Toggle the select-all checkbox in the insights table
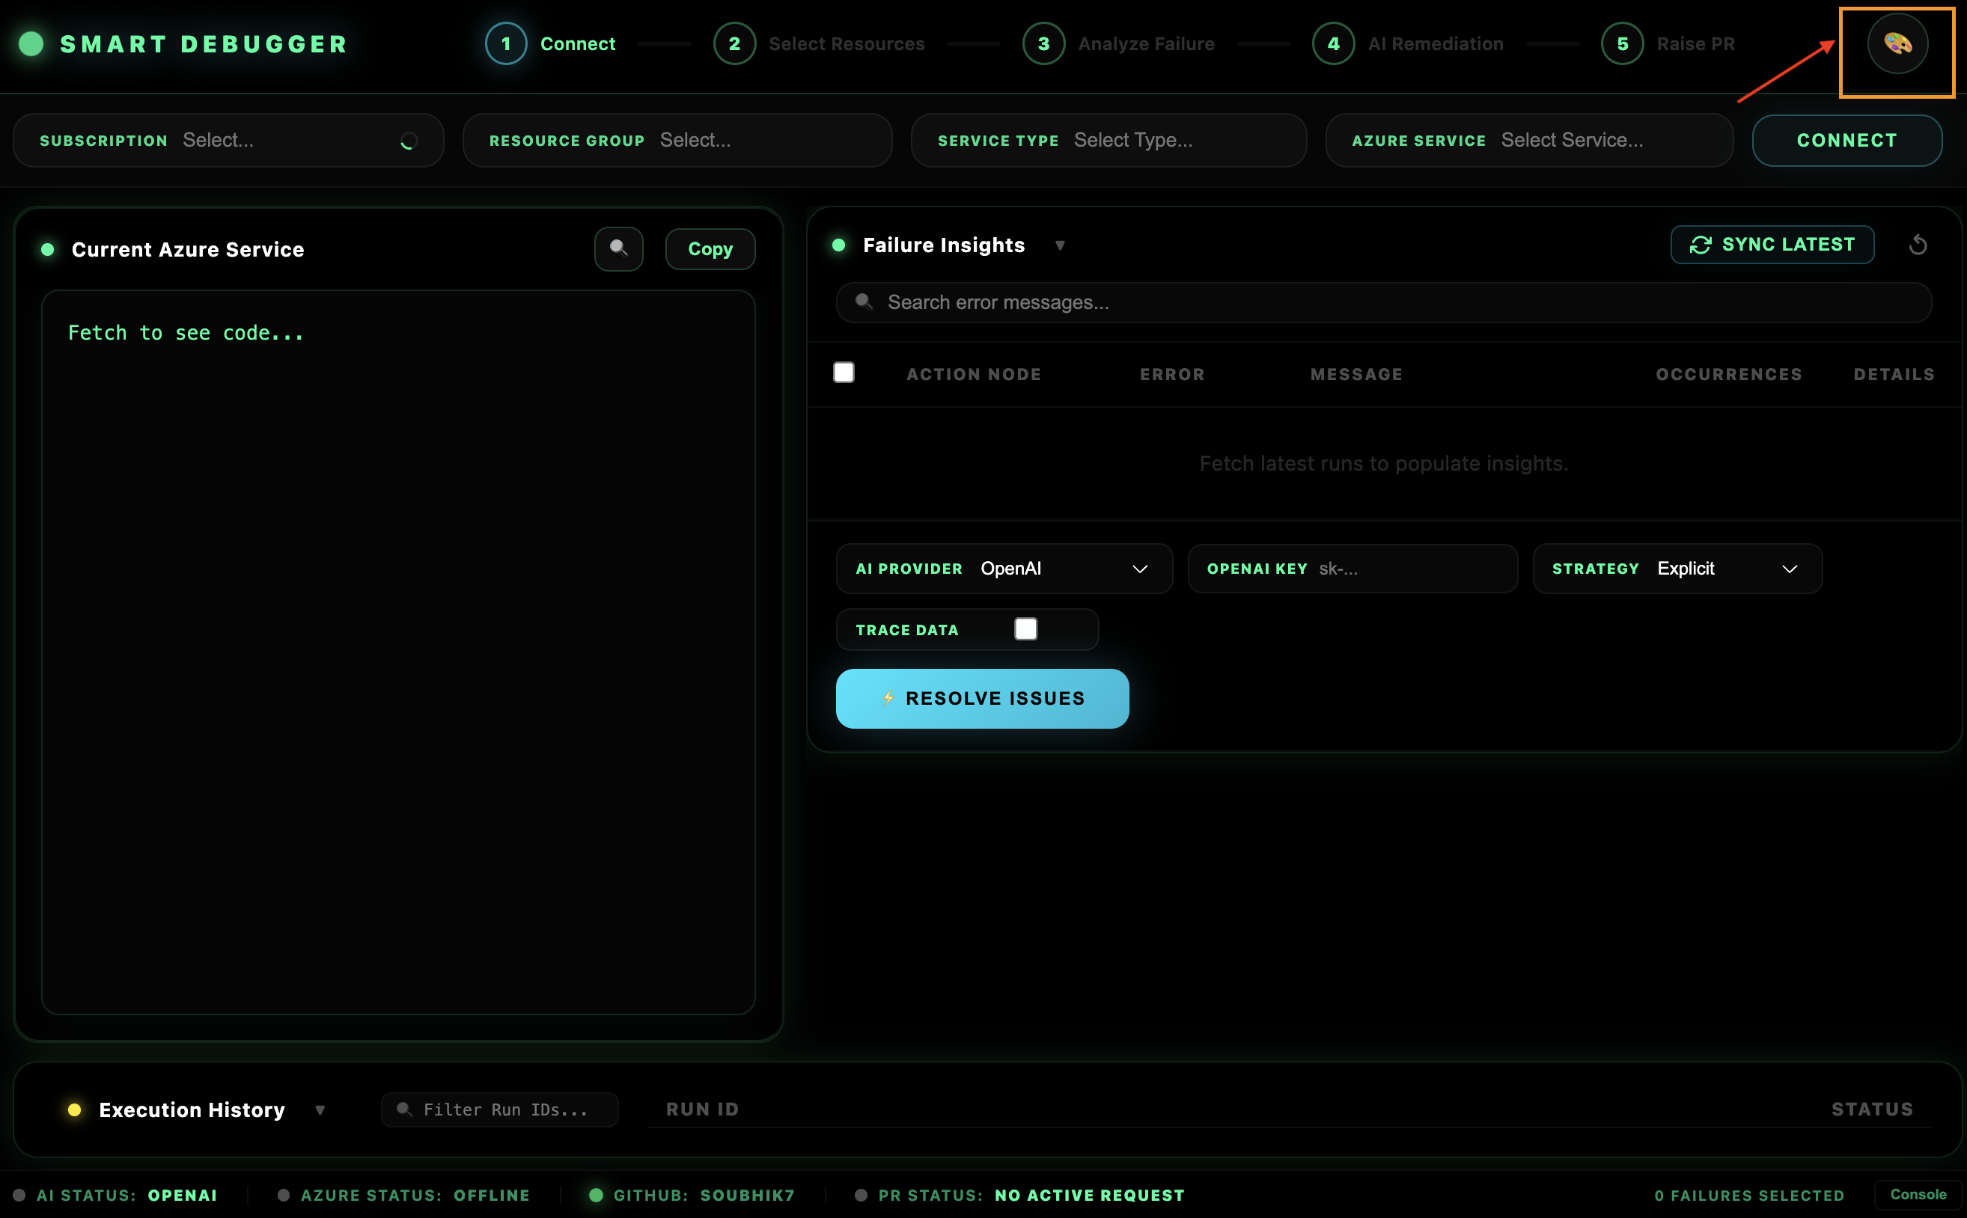Viewport: 1967px width, 1218px height. [843, 372]
